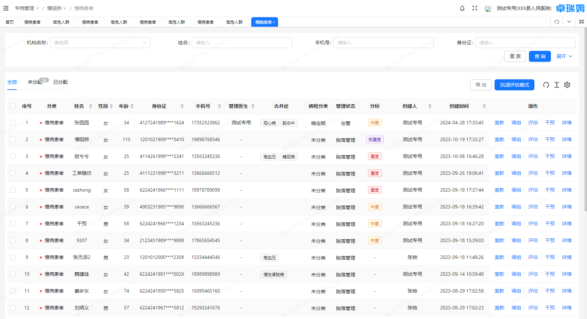The image size is (587, 319).
Task: Collapse the sidebar with the hamburger icon
Action: pyautogui.click(x=5, y=8)
